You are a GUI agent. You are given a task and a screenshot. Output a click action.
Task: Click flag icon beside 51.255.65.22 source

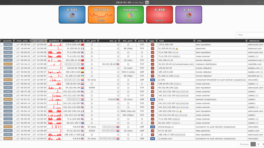click(x=82, y=49)
